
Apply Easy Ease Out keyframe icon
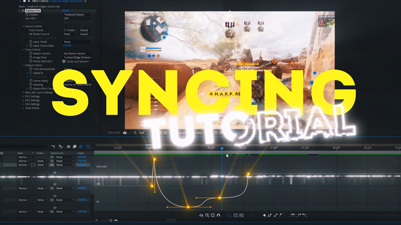click(x=304, y=215)
